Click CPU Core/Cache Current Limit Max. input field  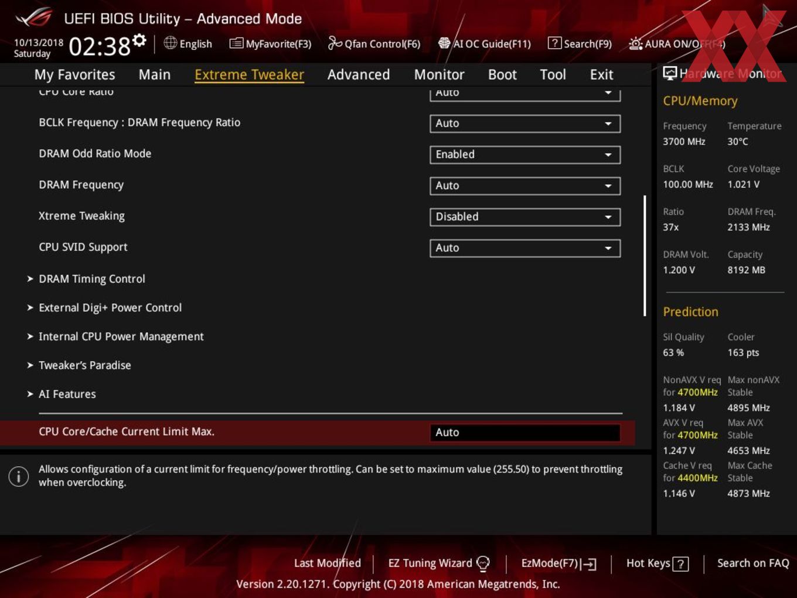pyautogui.click(x=525, y=432)
